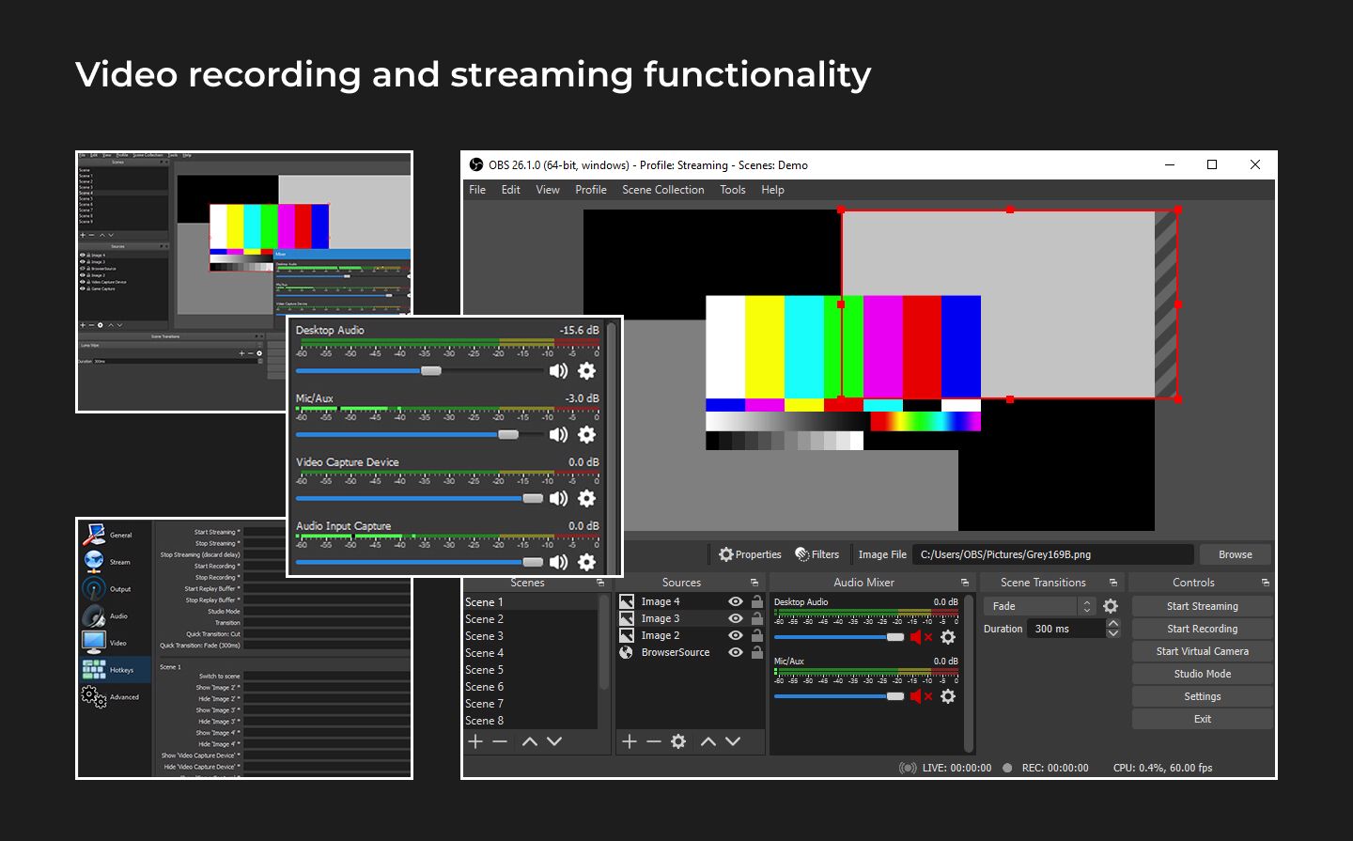Click Start Virtual Camera button
The image size is (1353, 841).
point(1203,651)
